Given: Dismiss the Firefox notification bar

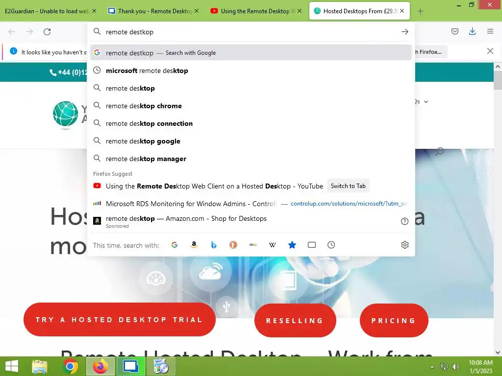Looking at the screenshot, I should [x=490, y=51].
